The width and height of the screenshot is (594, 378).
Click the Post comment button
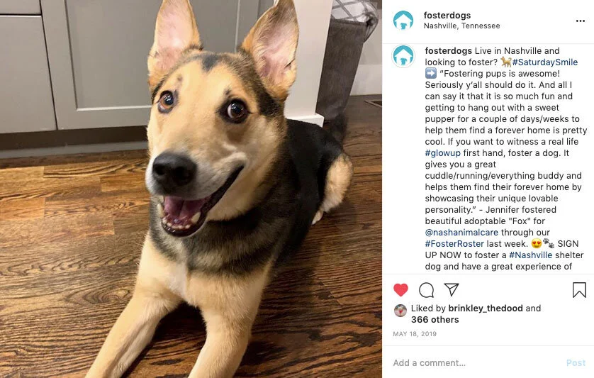click(576, 363)
